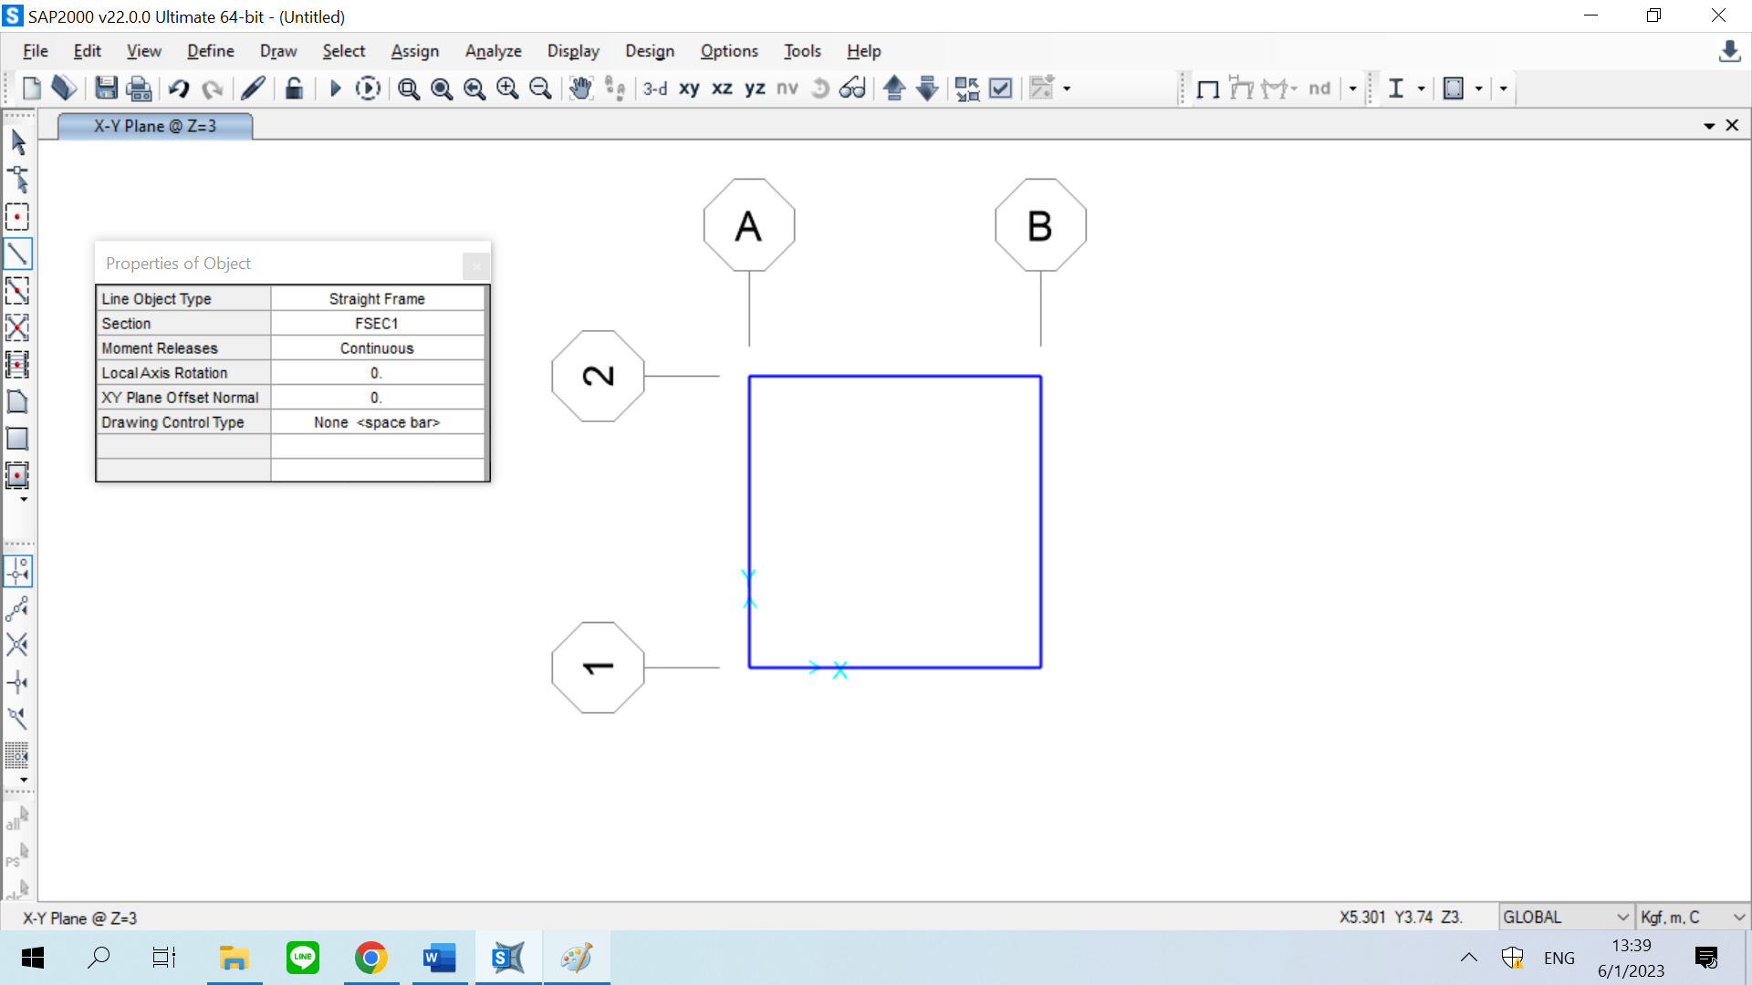
Task: Select the Draw Frame/Cable line tool
Action: click(x=17, y=254)
